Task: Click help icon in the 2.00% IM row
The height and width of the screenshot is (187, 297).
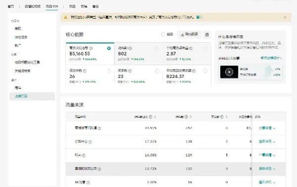Action: 88,183
